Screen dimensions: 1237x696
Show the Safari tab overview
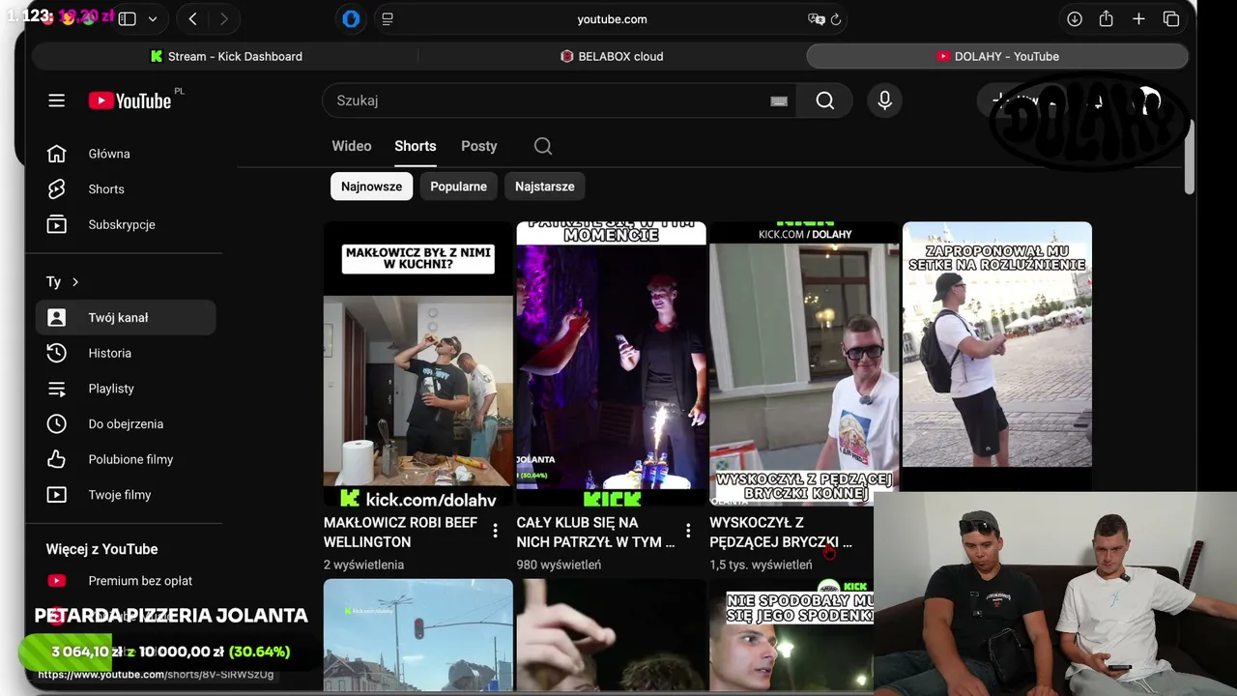point(1171,19)
